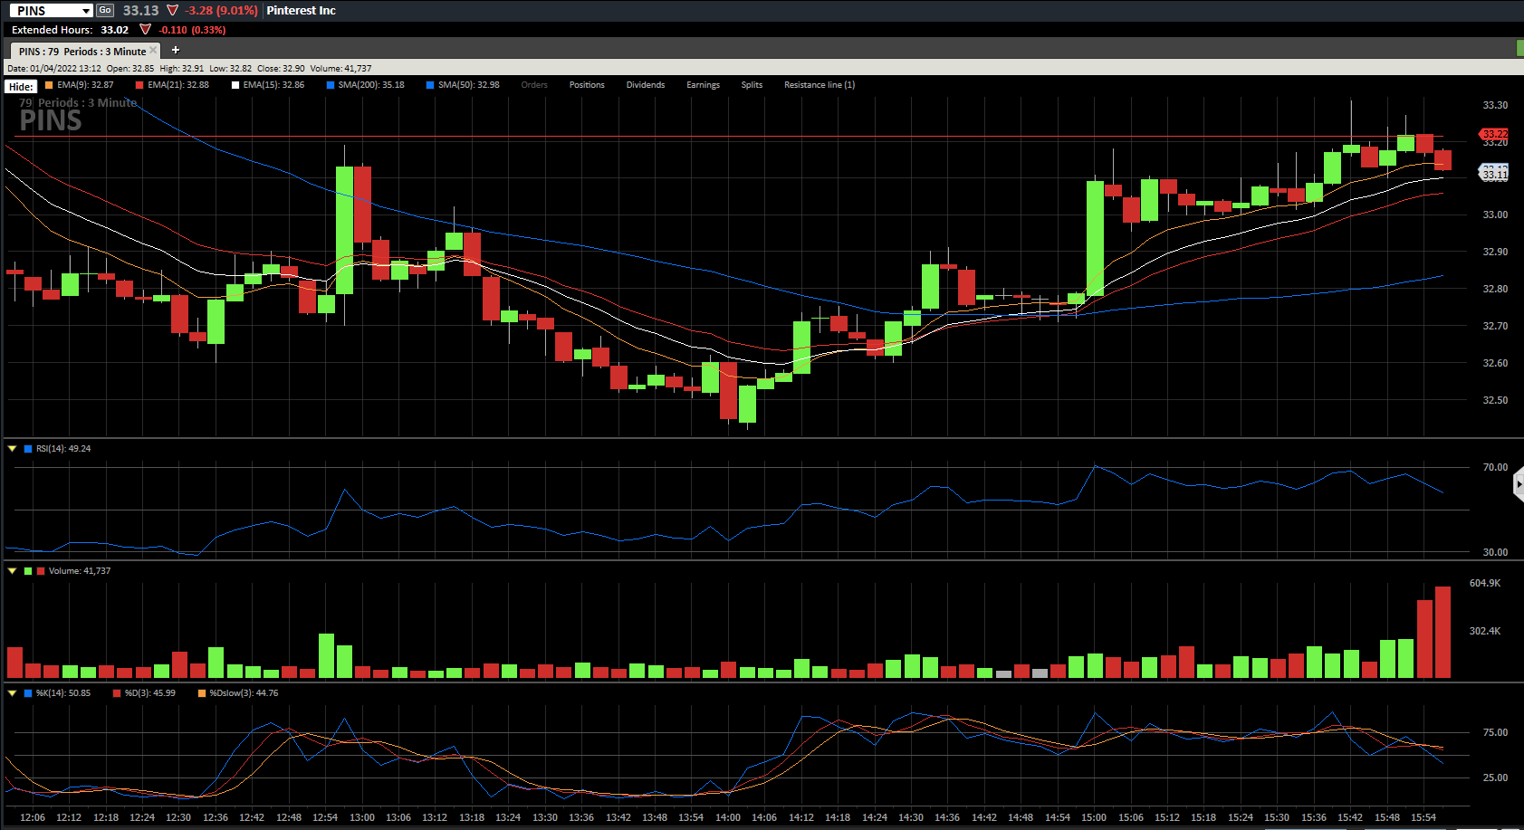Click the Open: 32.85 readout
This screenshot has width=1524, height=830.
tap(130, 69)
